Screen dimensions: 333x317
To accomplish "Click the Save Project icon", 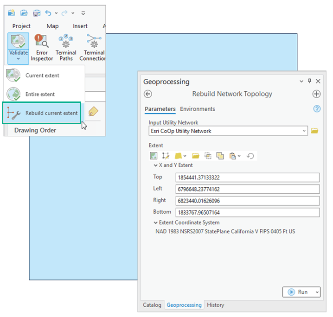I will coord(37,13).
